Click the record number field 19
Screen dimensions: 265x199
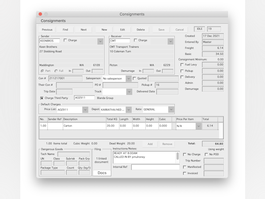pos(214,29)
